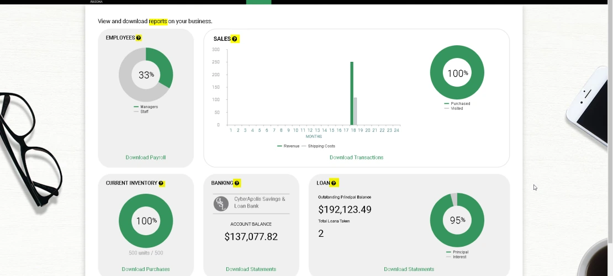Viewport: 613px width, 276px height.
Task: Download Statements in the Loan card
Action: pyautogui.click(x=409, y=269)
